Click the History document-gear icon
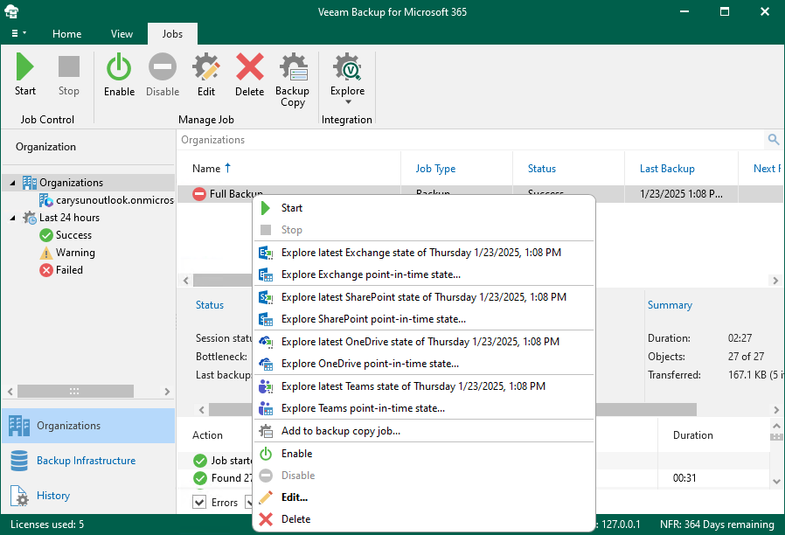 (x=19, y=496)
